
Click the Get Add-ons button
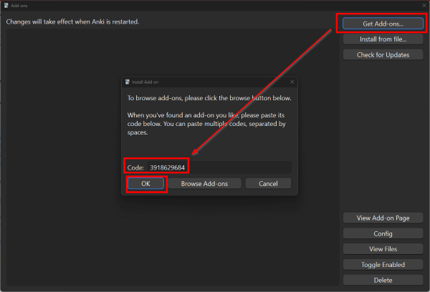383,24
